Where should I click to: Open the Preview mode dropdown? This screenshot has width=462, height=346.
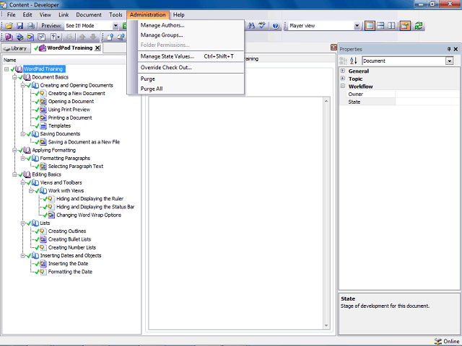tap(115, 26)
